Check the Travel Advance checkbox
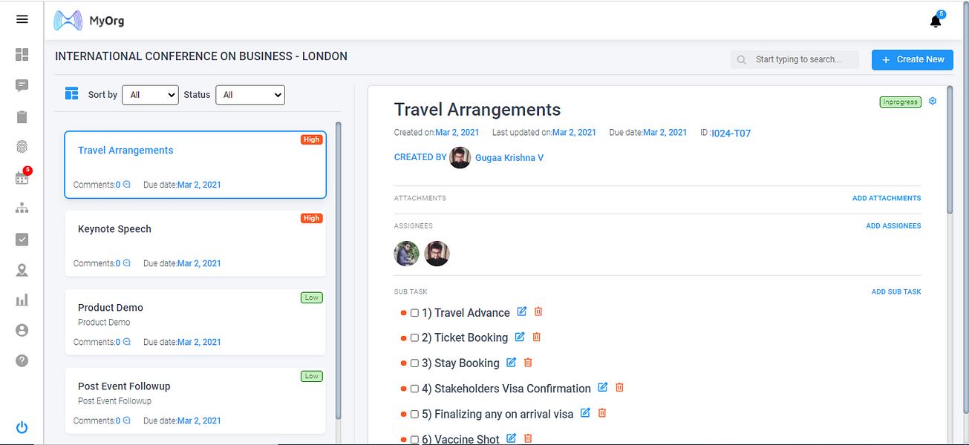The width and height of the screenshot is (969, 445). click(414, 313)
